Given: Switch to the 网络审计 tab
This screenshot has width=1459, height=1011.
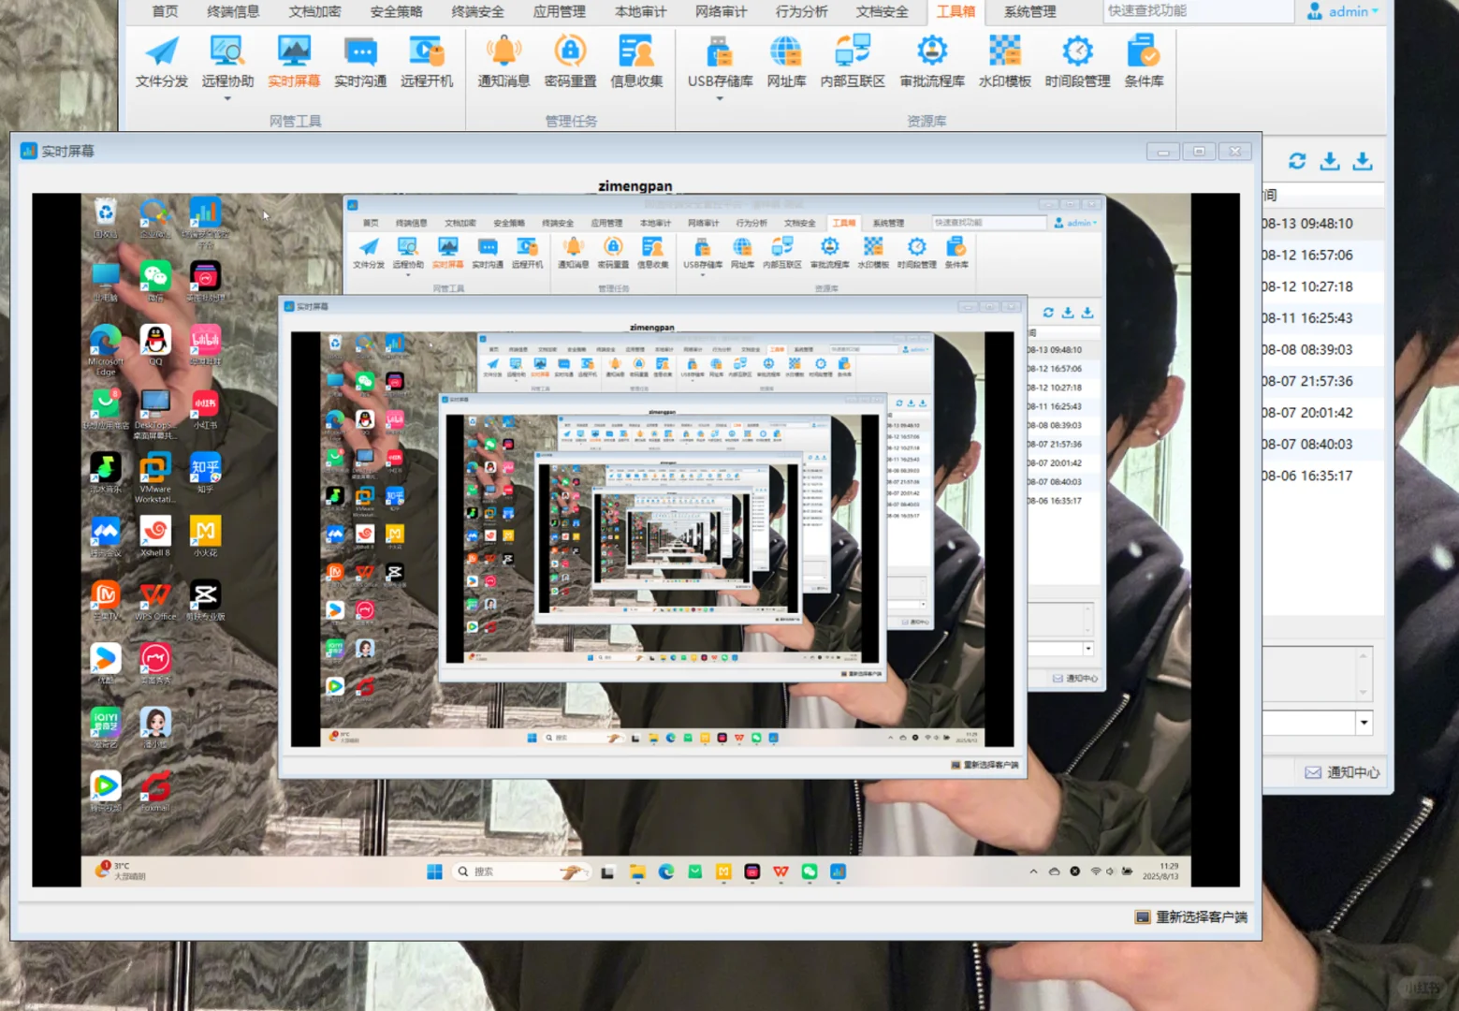Looking at the screenshot, I should (x=721, y=11).
